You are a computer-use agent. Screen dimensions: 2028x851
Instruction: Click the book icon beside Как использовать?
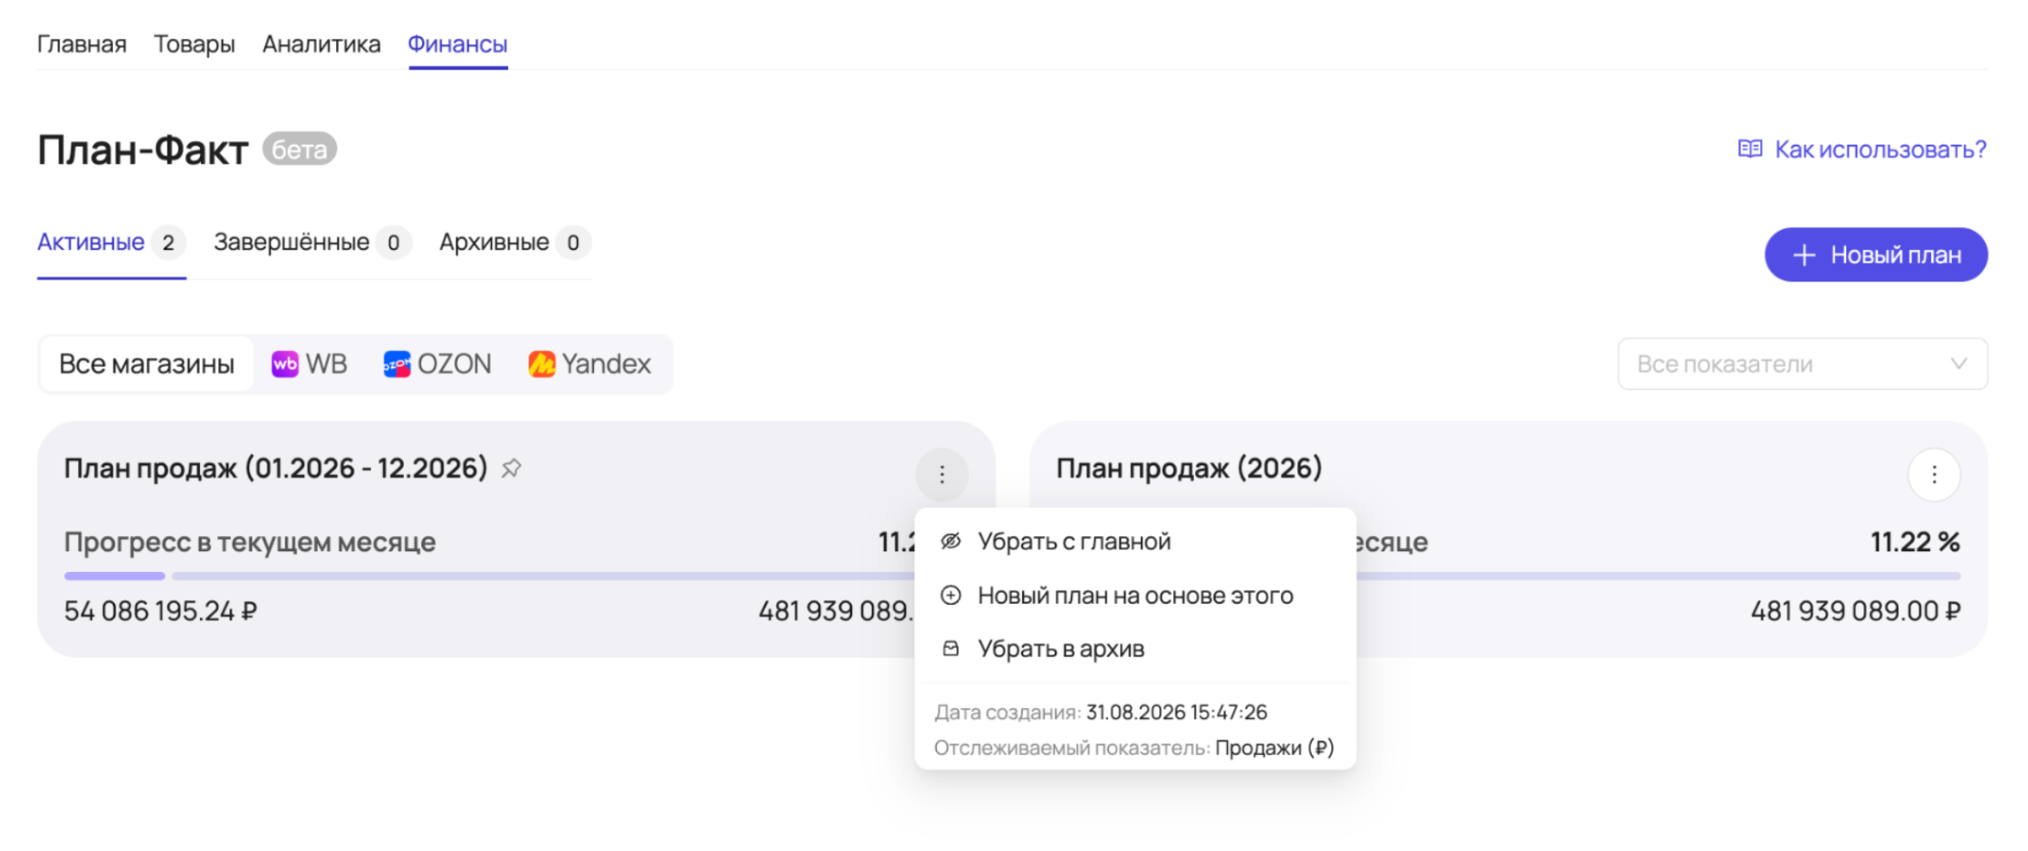coord(1750,148)
